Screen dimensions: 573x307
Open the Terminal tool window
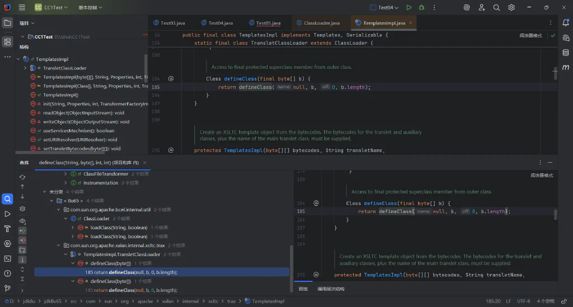click(x=7, y=258)
